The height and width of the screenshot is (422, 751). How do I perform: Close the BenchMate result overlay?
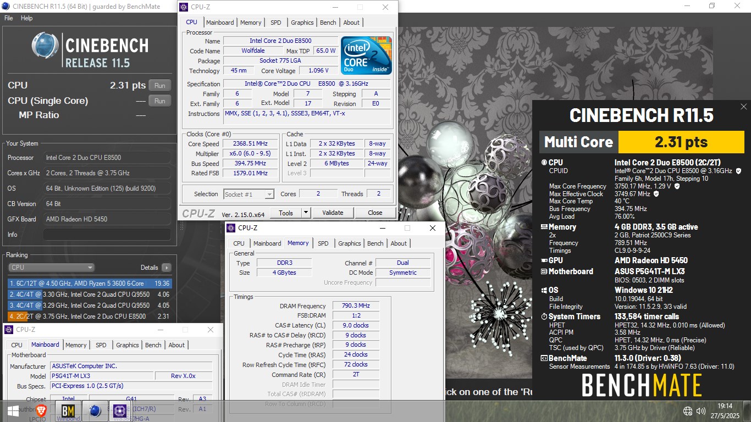coord(744,107)
